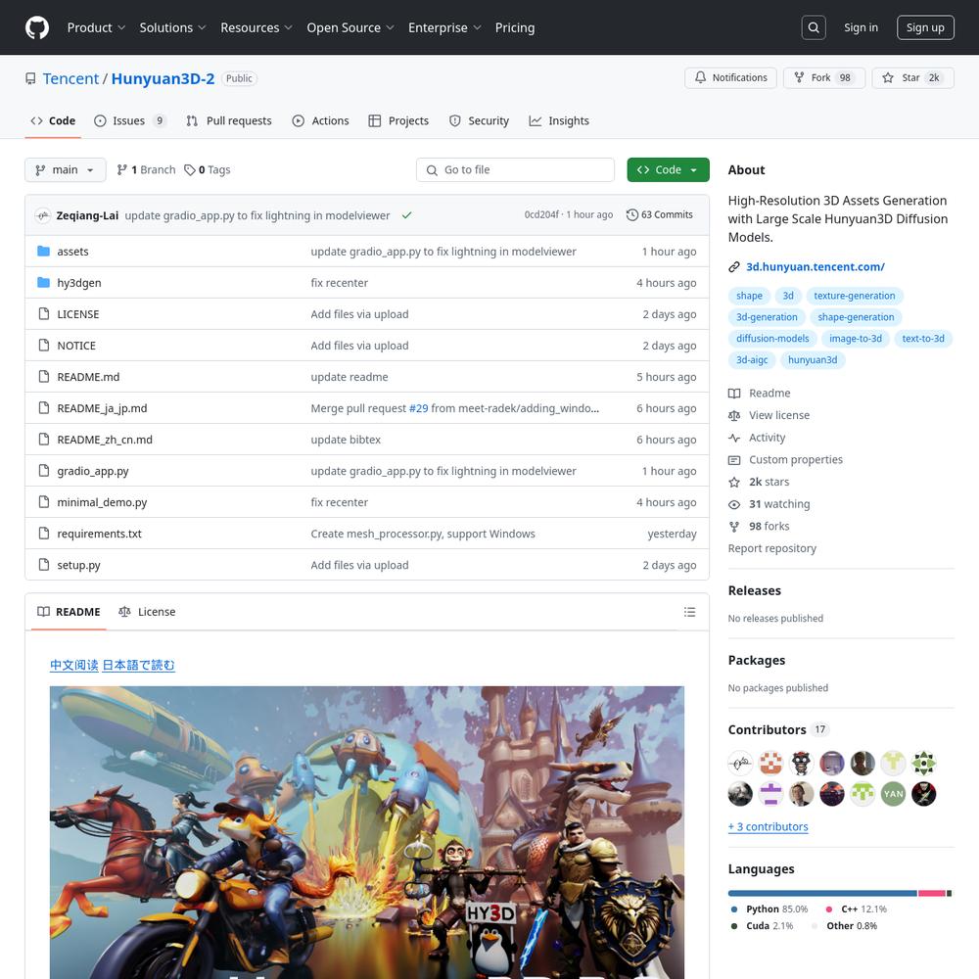
Task: Select the Security tab
Action: pyautogui.click(x=479, y=121)
